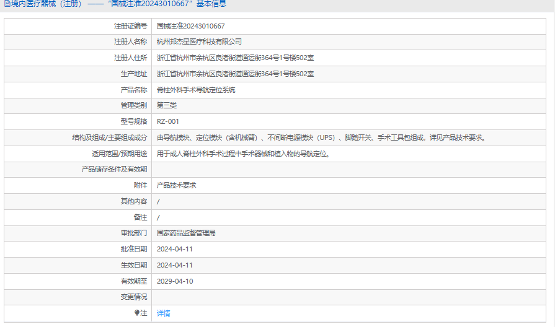Select the 2024-04-11 date in 生效日期 row

175,265
